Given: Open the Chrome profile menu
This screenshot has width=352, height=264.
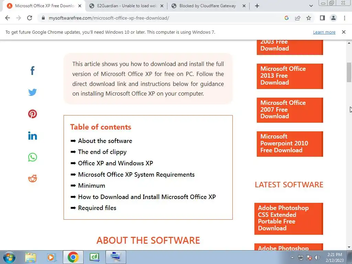Looking at the screenshot, I should 333,18.
